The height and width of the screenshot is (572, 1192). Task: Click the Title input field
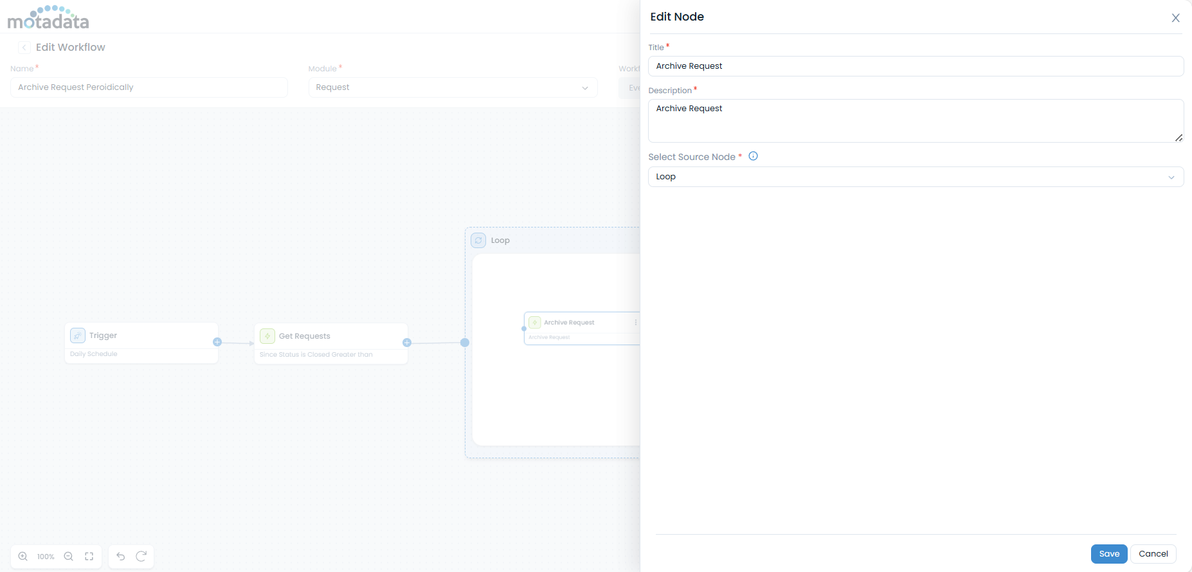pyautogui.click(x=916, y=66)
